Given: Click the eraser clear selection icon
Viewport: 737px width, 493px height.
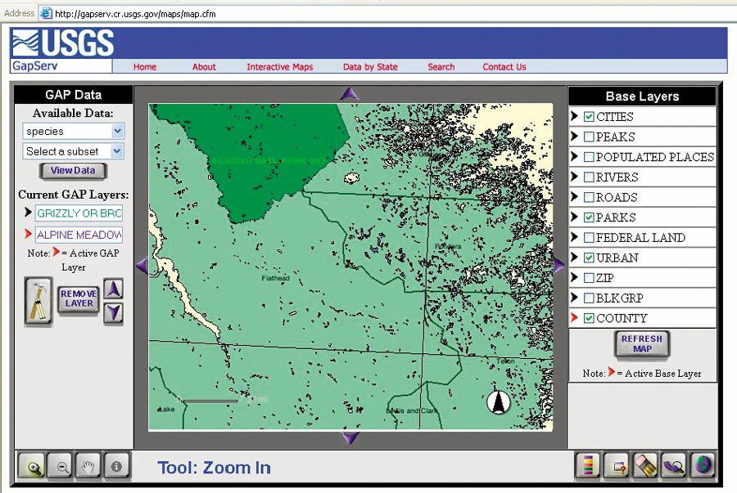Looking at the screenshot, I should pos(645,465).
